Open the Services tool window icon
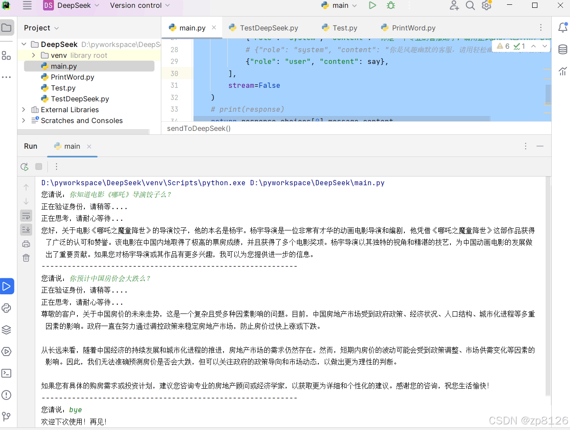The image size is (570, 430). 7,351
